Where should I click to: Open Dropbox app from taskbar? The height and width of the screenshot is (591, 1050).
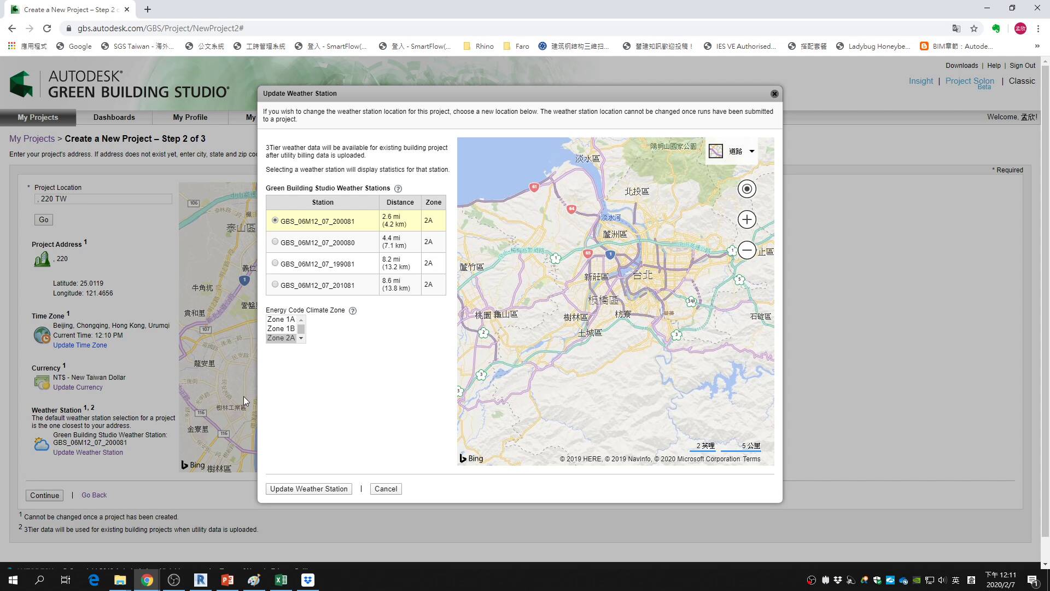click(x=308, y=580)
